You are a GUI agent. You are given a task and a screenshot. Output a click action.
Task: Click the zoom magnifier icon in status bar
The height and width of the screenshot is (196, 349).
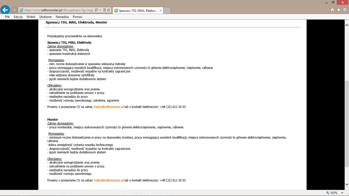tap(328, 193)
